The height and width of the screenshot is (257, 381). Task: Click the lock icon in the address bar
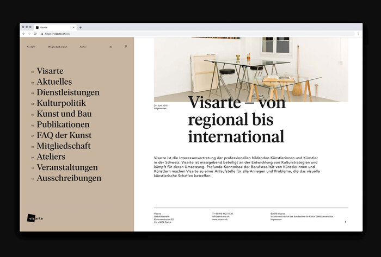(x=42, y=34)
